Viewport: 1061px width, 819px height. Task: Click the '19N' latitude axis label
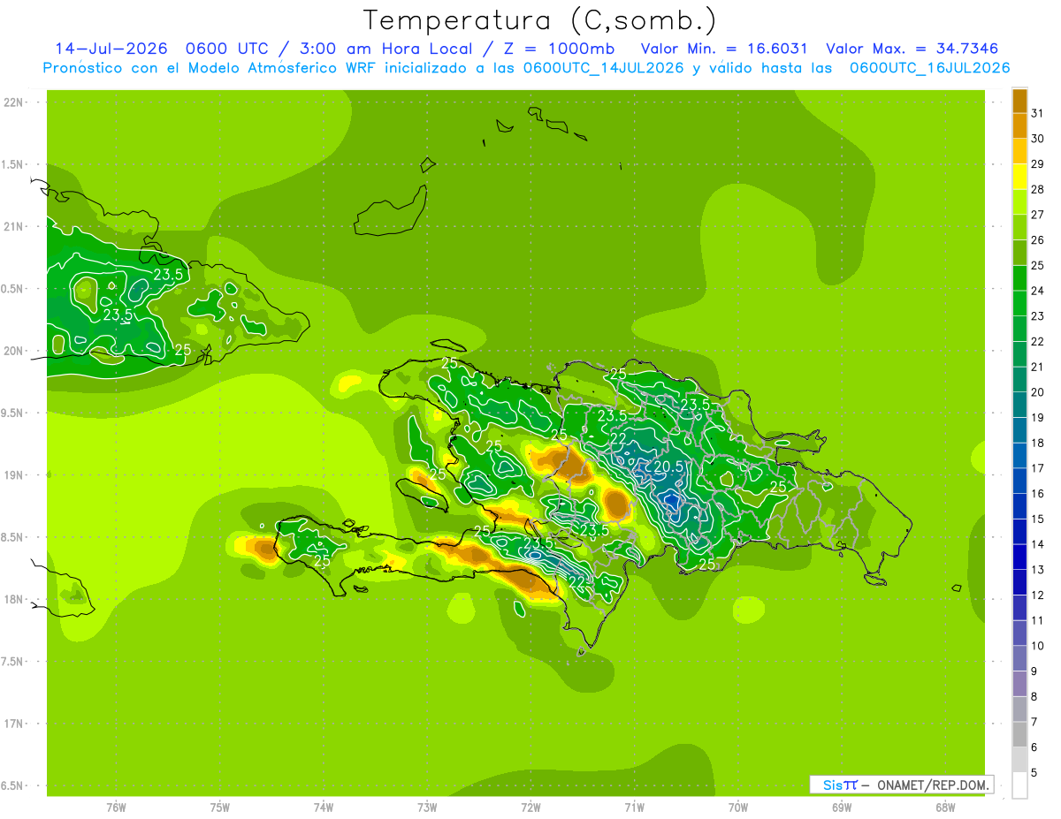point(14,475)
